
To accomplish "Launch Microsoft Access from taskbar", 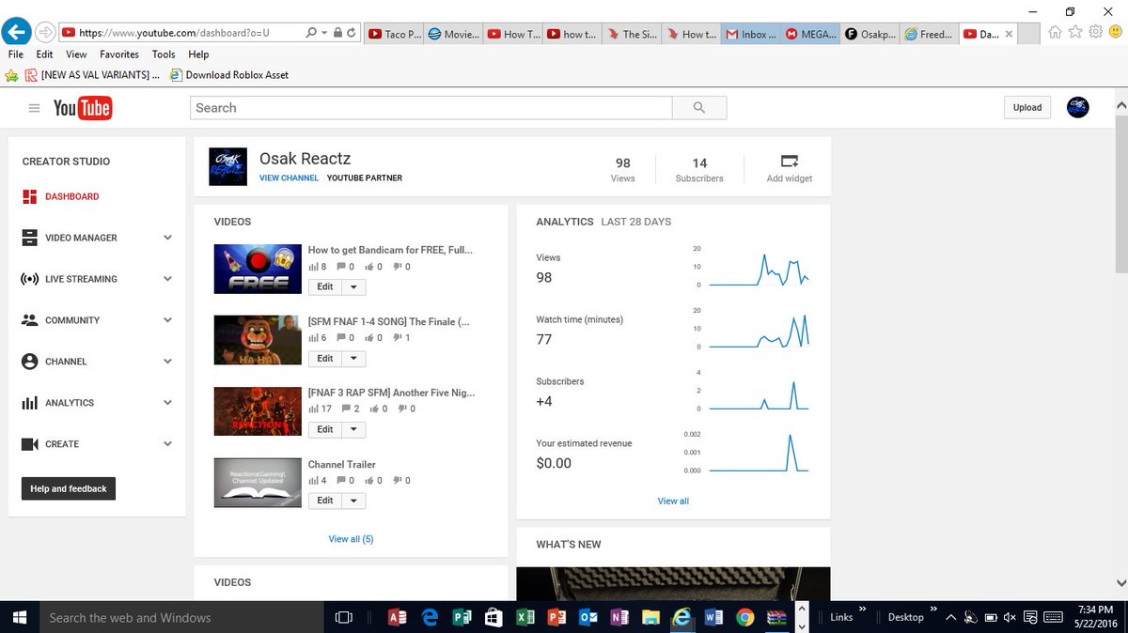I will [x=397, y=617].
